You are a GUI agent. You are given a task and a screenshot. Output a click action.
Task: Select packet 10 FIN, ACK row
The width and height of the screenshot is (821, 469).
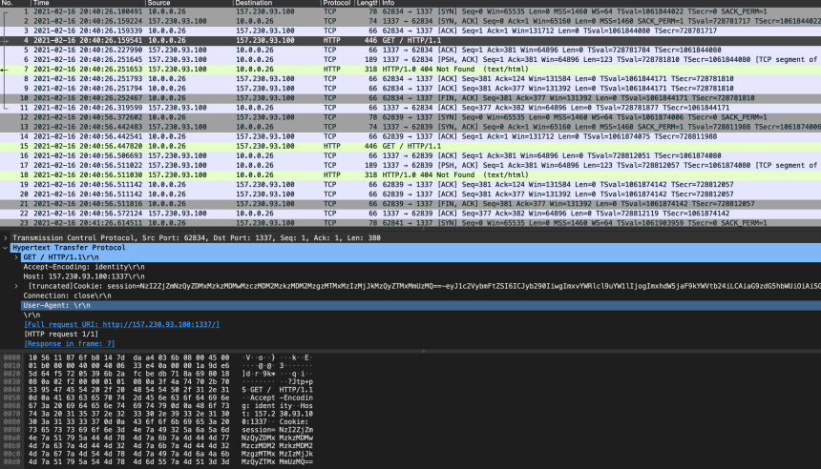point(410,98)
